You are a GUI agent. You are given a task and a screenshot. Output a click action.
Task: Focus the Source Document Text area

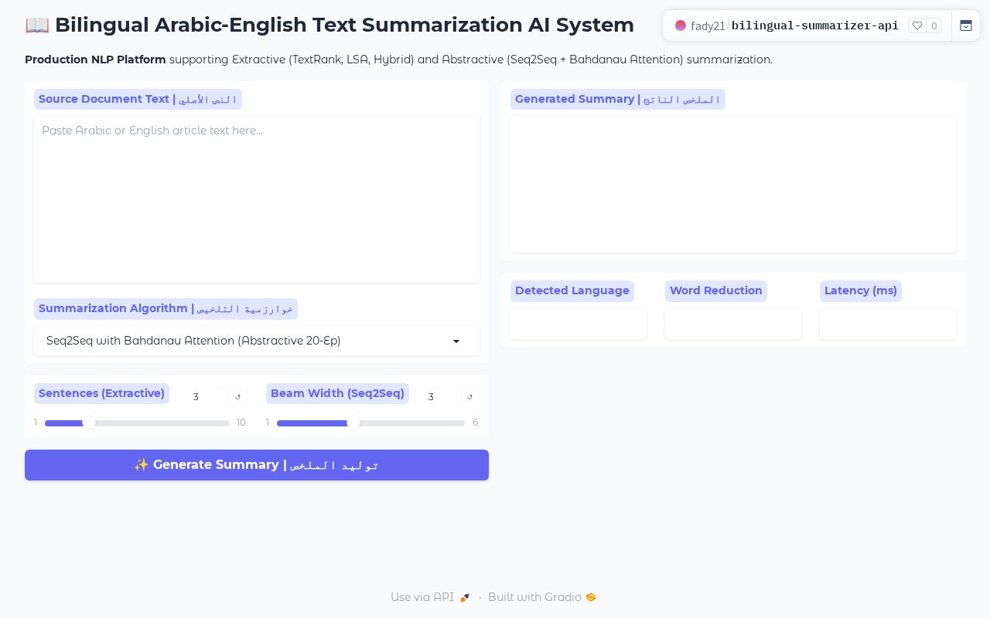[x=257, y=199]
